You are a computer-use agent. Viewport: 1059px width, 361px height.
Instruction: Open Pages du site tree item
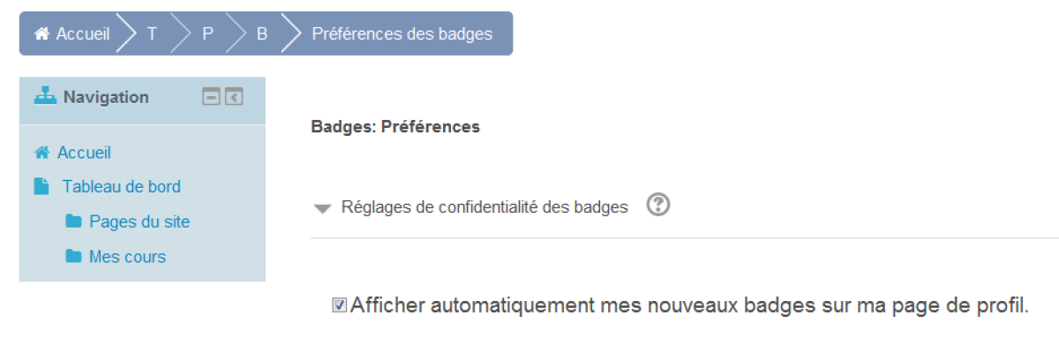[139, 222]
